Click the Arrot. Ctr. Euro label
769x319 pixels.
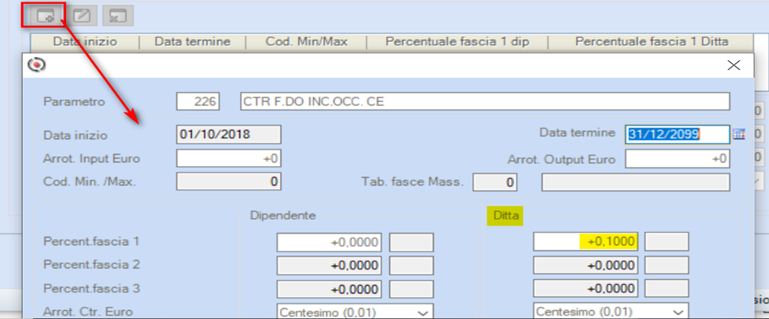pos(88,312)
